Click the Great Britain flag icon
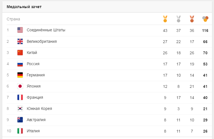Image resolution: width=214 pixels, height=139 pixels. (x=20, y=41)
